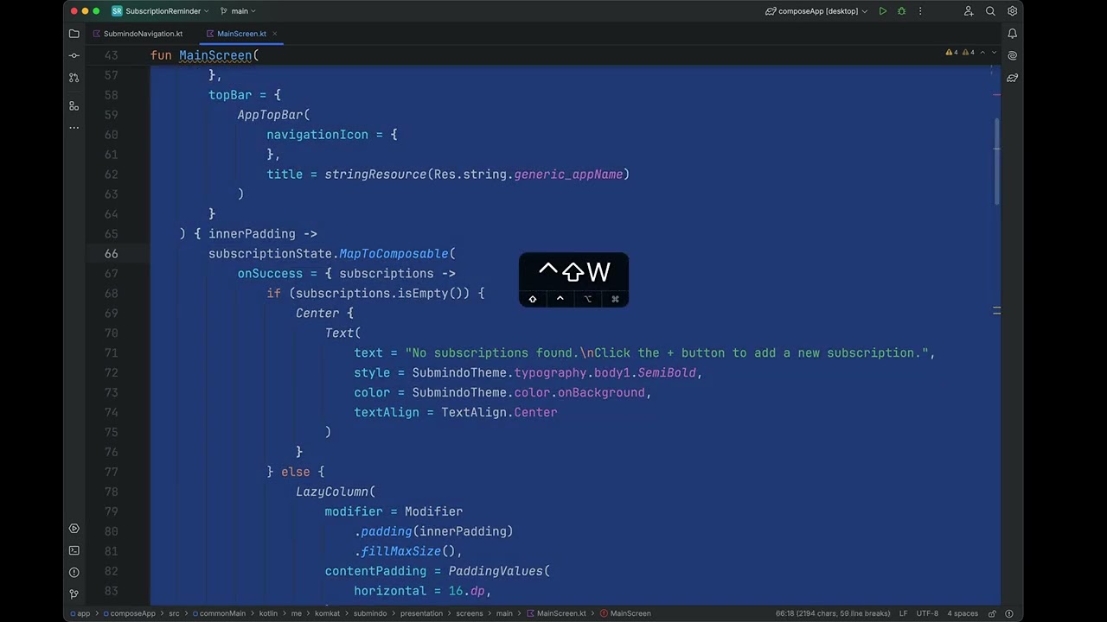Click sticky line fun MainScreen(
This screenshot has width=1107, height=622.
(205, 55)
